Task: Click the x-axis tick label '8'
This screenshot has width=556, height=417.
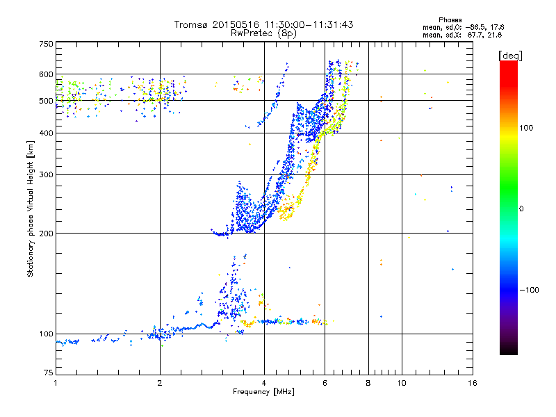Action: click(x=368, y=383)
